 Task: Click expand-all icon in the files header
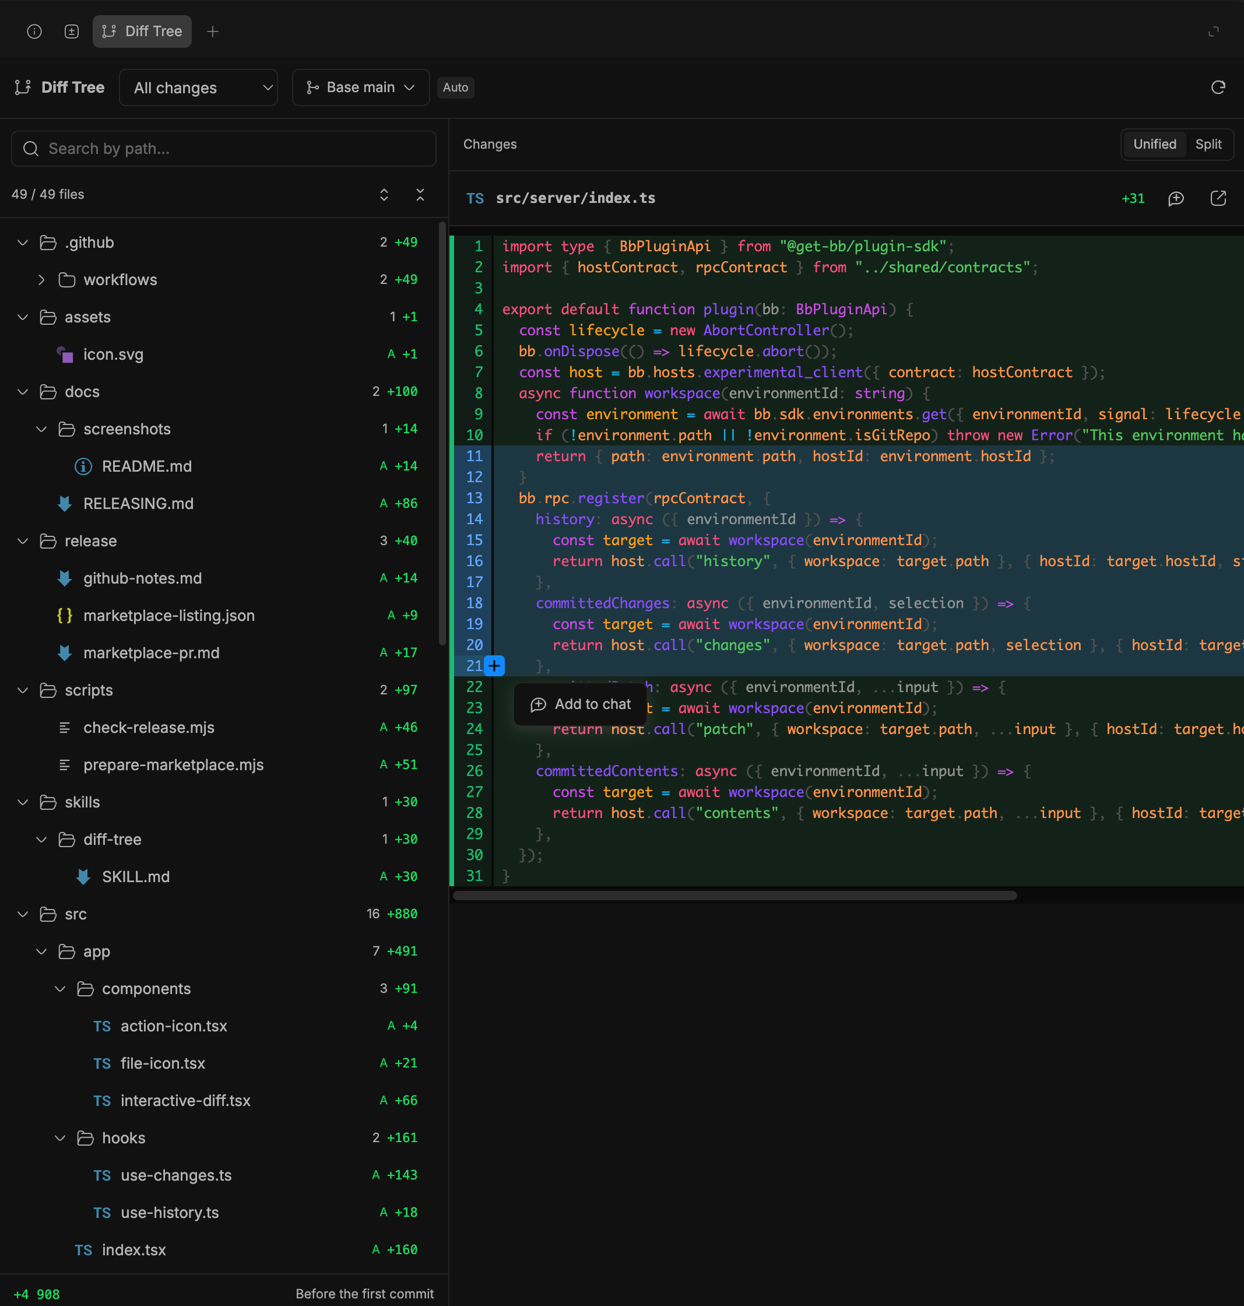(x=384, y=194)
